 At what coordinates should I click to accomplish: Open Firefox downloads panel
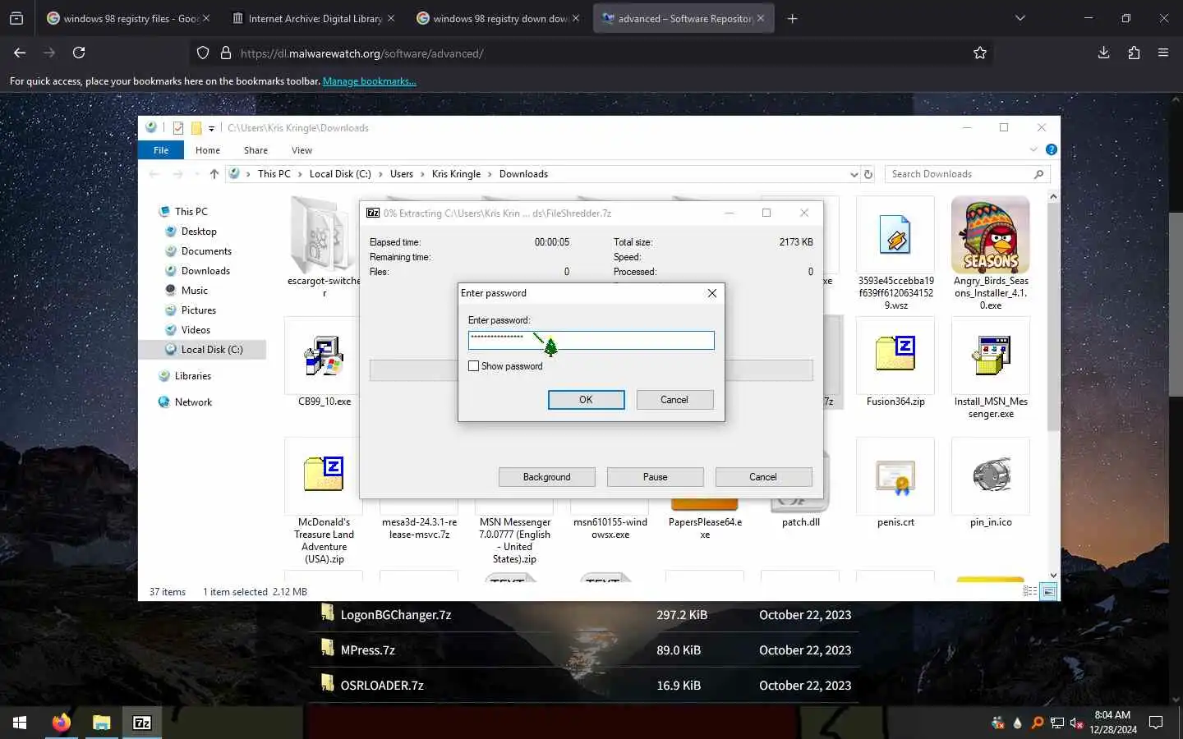(x=1103, y=53)
